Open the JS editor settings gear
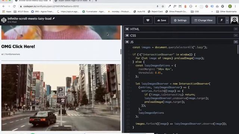239x134 pixels. [127, 42]
